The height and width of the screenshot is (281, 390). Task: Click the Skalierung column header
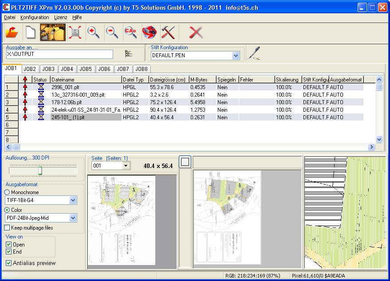[288, 79]
